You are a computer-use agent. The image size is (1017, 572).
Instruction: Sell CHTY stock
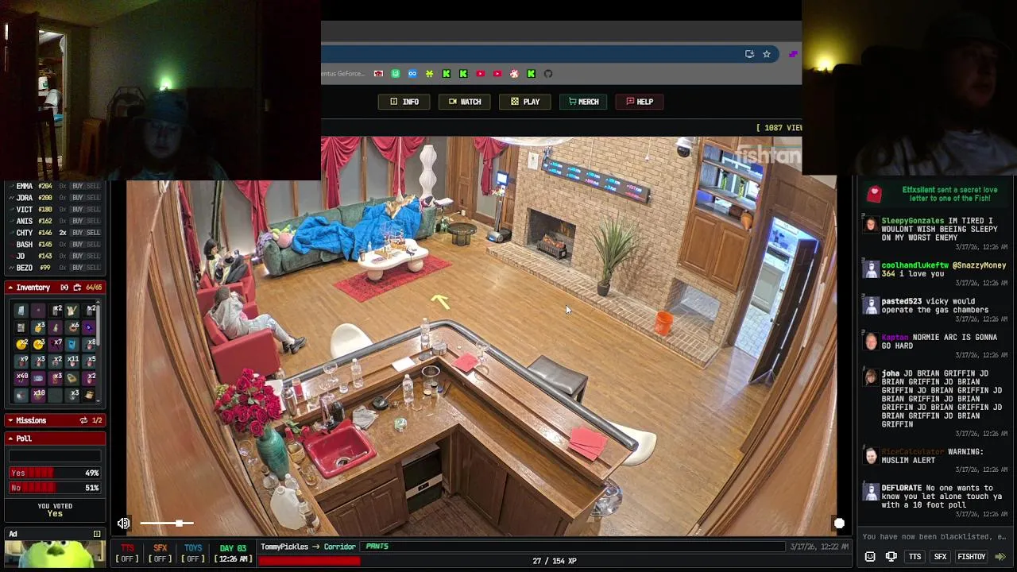click(x=93, y=233)
